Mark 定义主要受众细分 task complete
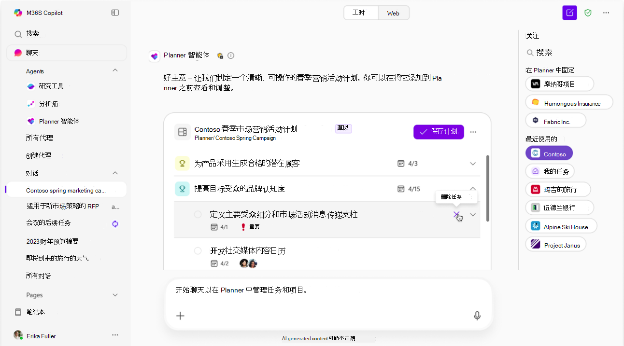The height and width of the screenshot is (346, 624). (x=198, y=214)
